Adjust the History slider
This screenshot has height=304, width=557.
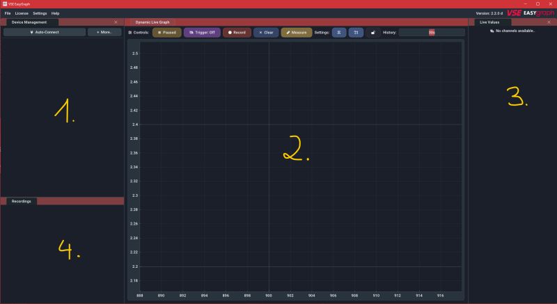click(x=432, y=32)
